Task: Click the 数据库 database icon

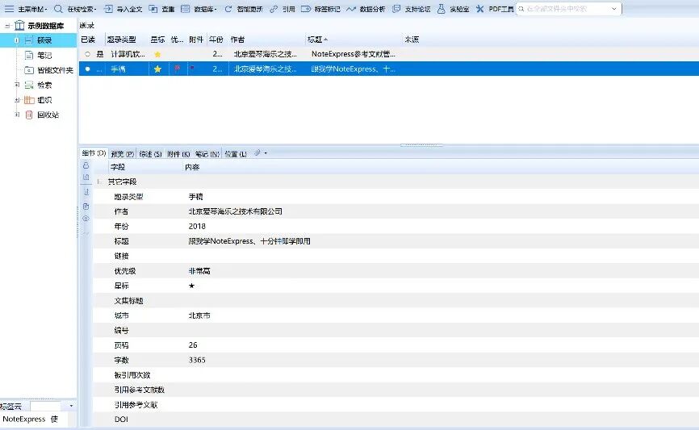Action: tap(186, 9)
